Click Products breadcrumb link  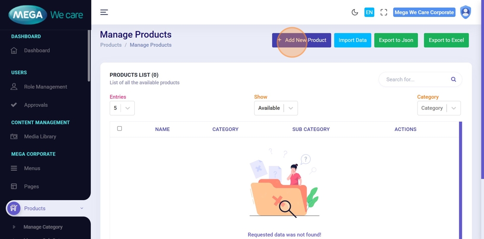[111, 45]
